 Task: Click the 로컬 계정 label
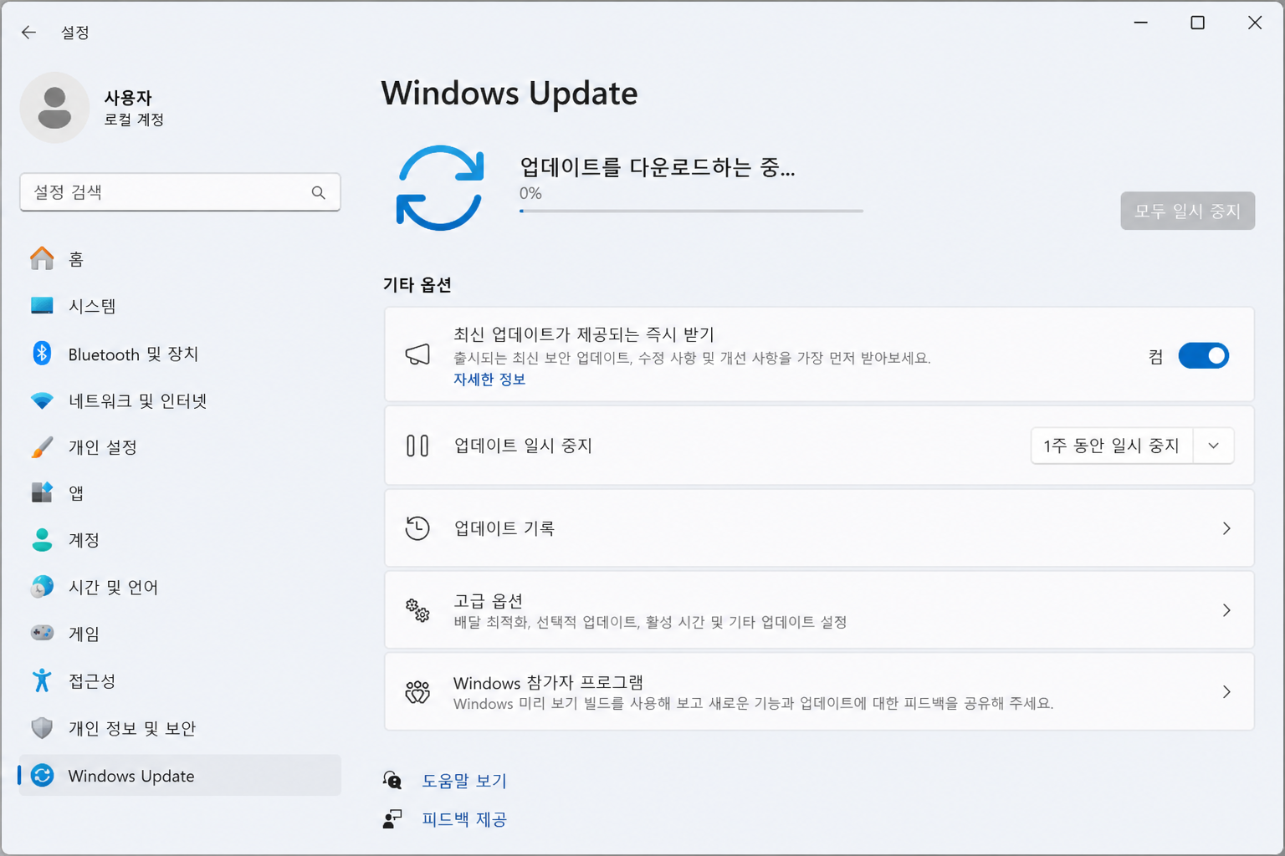point(134,120)
